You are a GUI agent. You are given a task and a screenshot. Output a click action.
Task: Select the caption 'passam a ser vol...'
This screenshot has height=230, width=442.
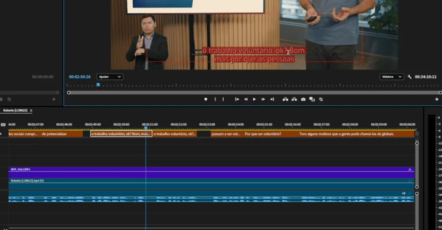point(227,134)
